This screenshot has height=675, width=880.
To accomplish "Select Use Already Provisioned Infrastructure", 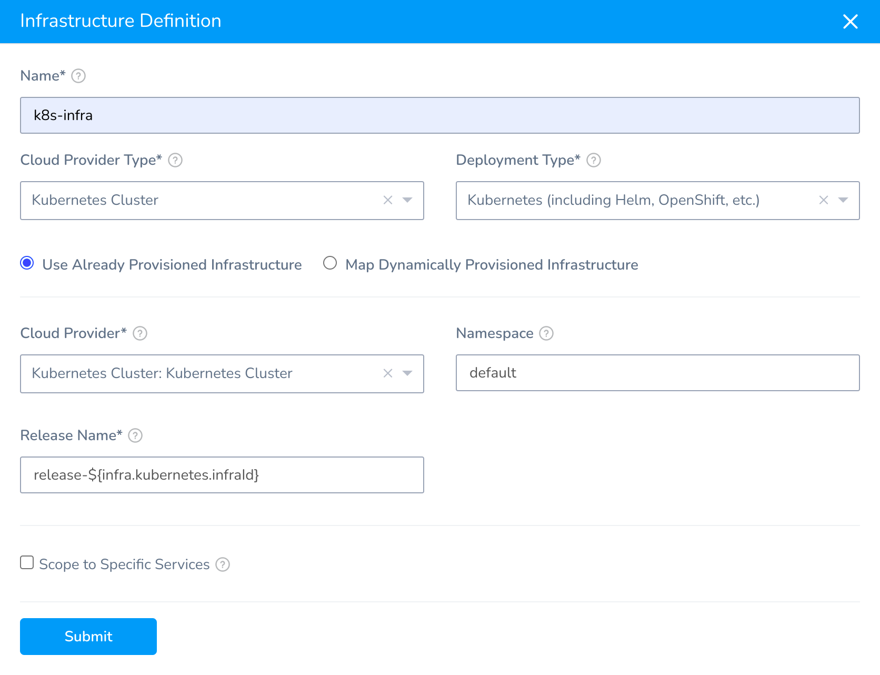I will tap(27, 263).
